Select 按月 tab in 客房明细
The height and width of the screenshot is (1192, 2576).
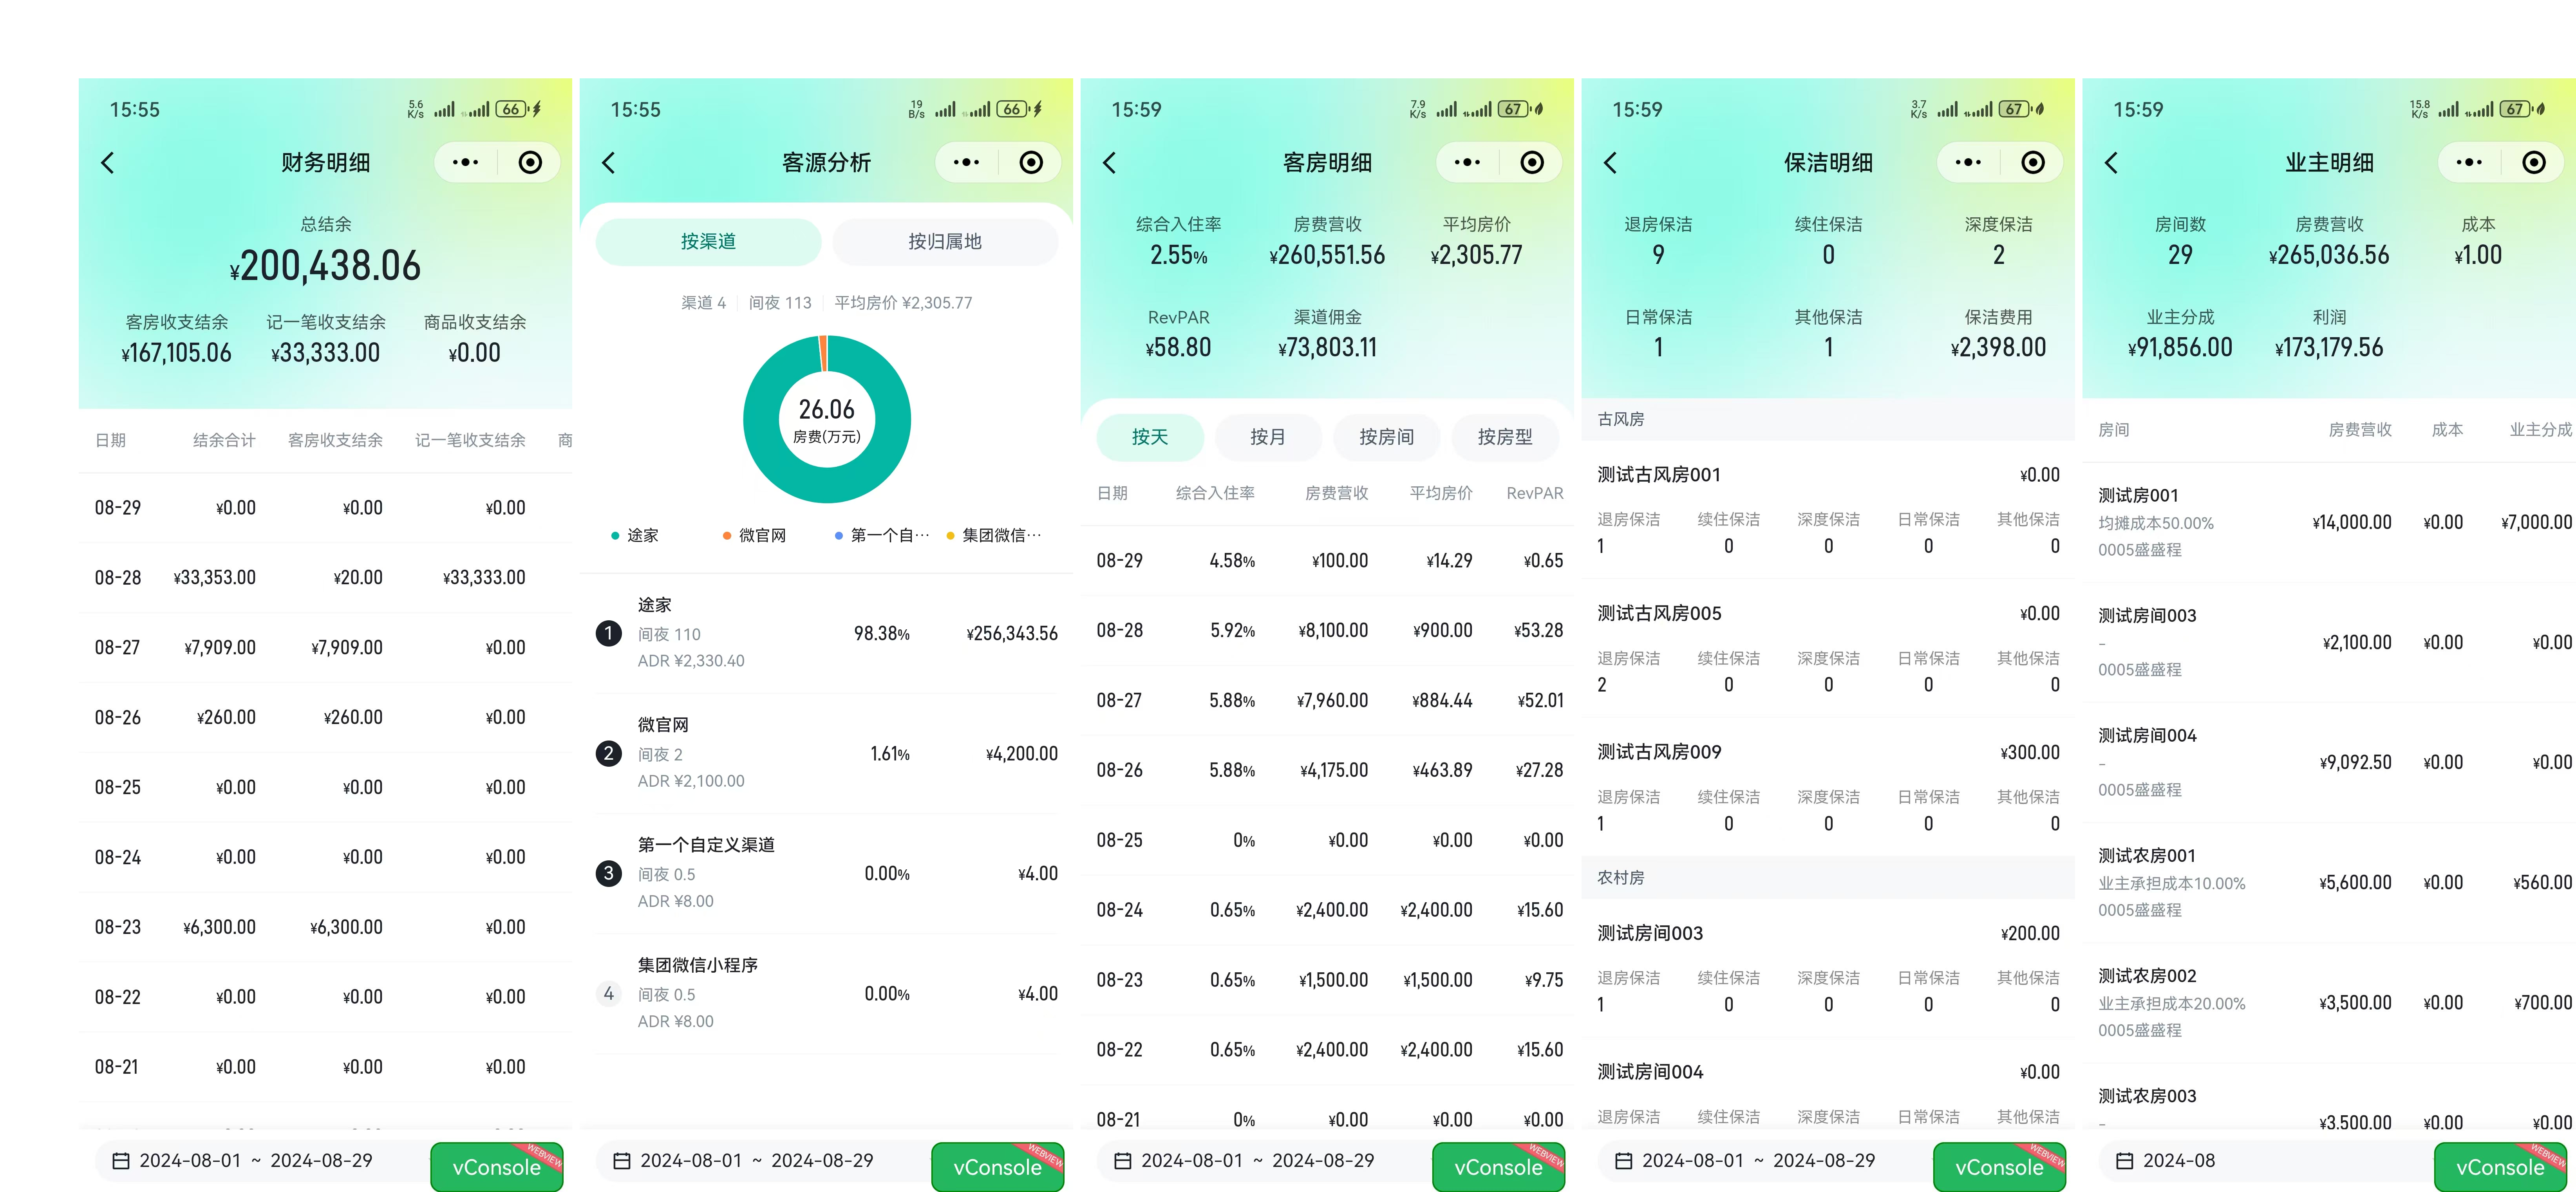[1268, 437]
